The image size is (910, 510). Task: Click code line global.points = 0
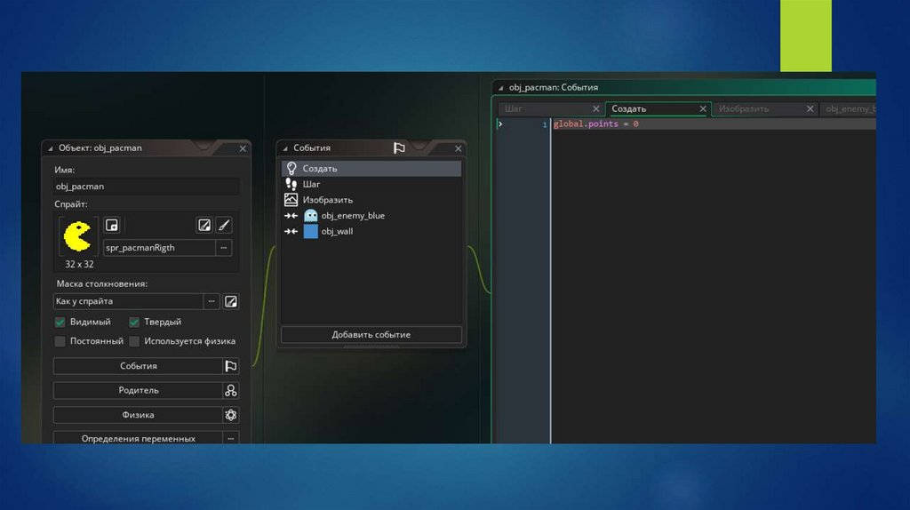pos(596,124)
